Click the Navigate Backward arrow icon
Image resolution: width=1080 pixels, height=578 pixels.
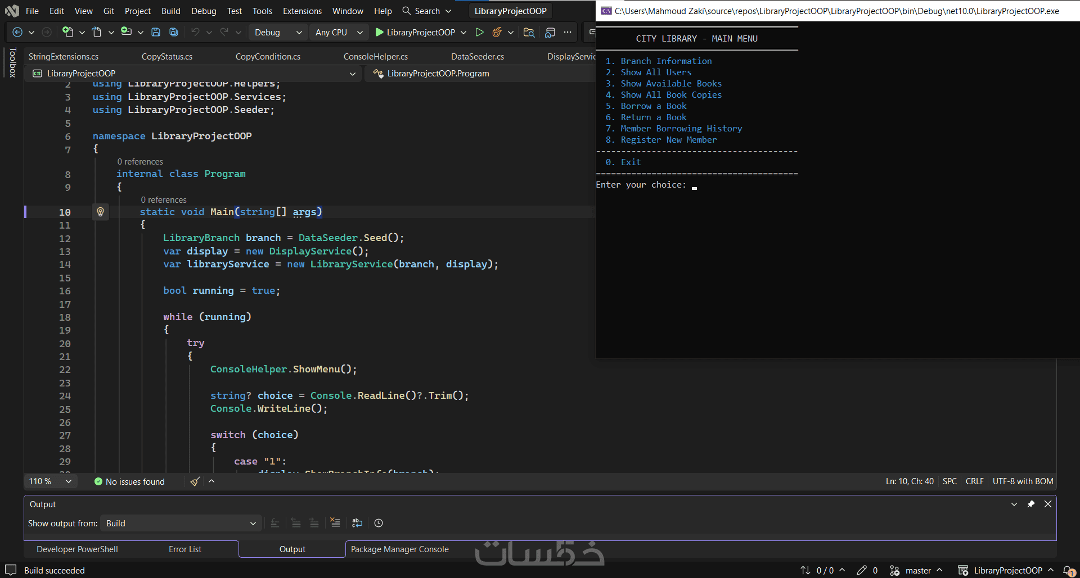coord(17,33)
